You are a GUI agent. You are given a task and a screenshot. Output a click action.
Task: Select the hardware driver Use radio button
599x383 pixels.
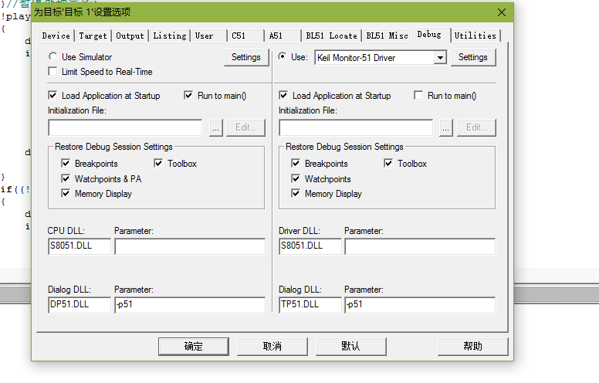click(283, 57)
